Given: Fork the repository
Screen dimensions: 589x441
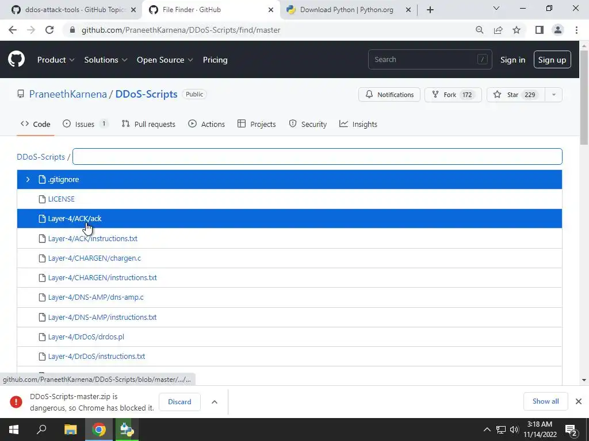Looking at the screenshot, I should pyautogui.click(x=453, y=95).
